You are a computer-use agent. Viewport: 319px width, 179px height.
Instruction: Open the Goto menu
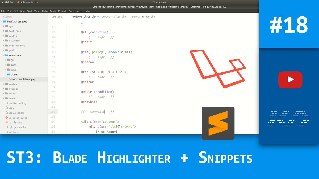coord(45,11)
